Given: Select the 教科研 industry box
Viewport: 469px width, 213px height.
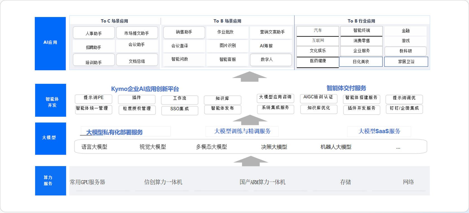Looking at the screenshot, I should pyautogui.click(x=406, y=51).
